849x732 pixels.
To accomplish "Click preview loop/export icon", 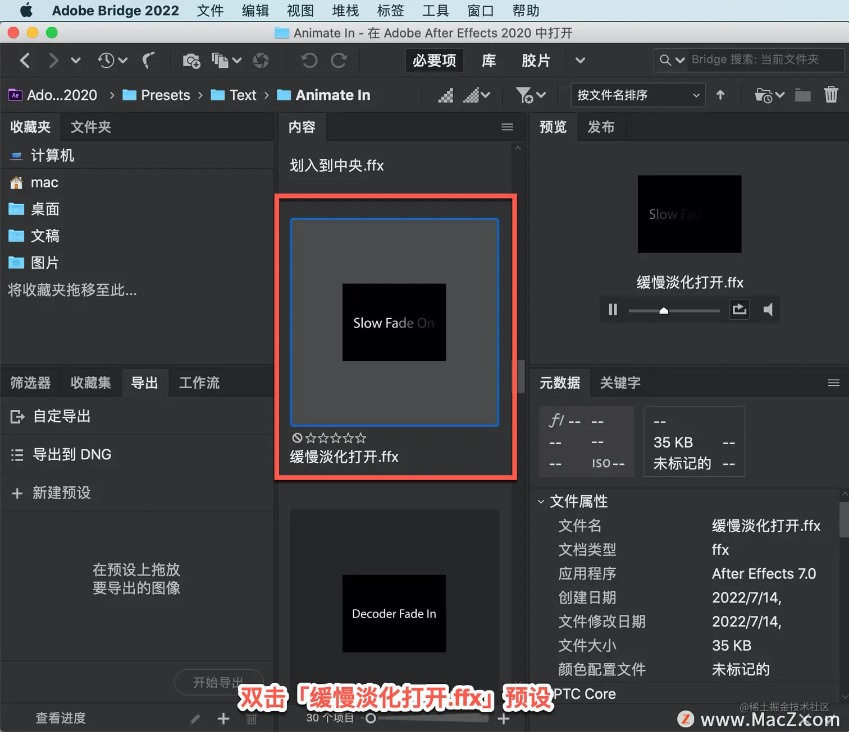I will (740, 309).
